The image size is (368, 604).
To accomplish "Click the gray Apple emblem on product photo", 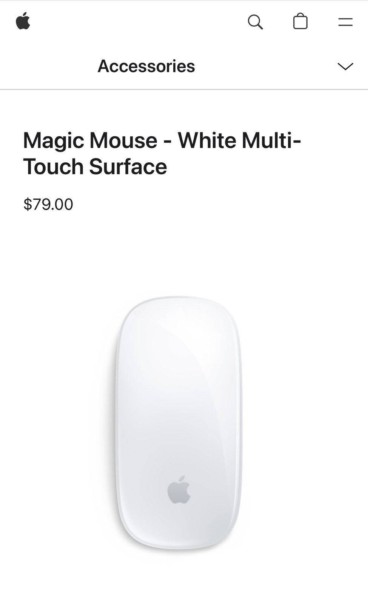I will coord(179,490).
